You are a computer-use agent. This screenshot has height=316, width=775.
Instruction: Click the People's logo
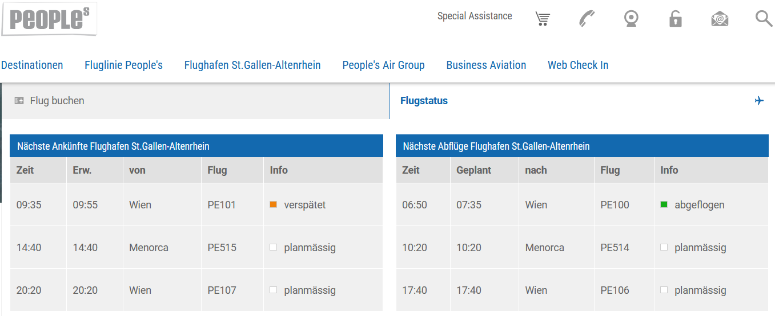pos(49,19)
